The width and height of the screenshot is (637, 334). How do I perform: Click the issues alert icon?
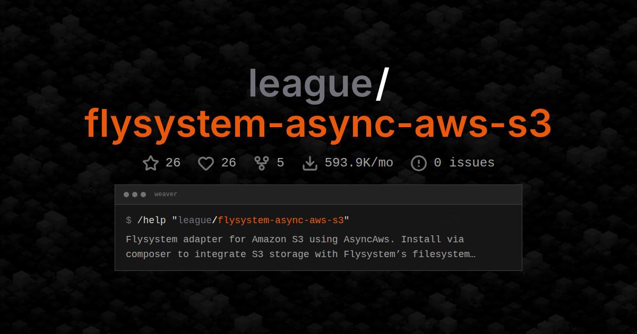coord(419,163)
